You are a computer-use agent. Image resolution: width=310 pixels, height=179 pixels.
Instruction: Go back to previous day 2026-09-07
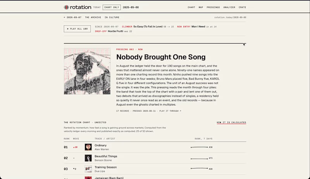(x=72, y=17)
